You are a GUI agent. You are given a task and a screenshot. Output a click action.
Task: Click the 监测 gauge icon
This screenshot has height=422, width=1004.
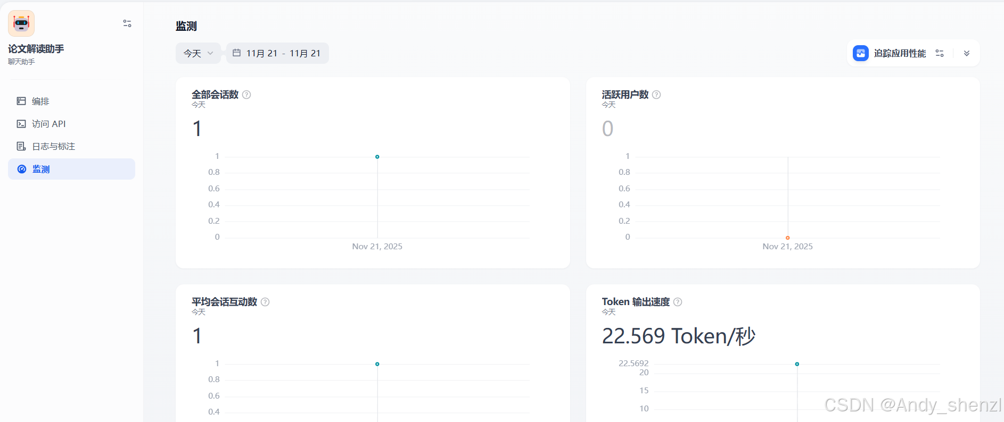point(22,169)
